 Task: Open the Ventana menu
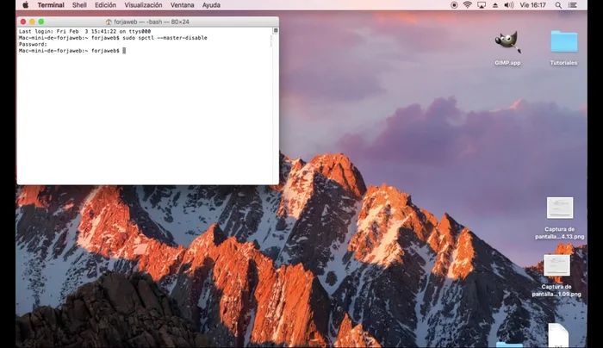(x=182, y=5)
